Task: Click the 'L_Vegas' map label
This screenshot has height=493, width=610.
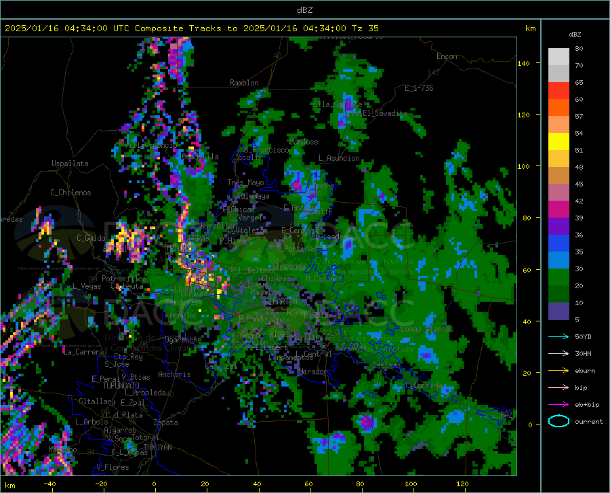Action: coord(87,286)
